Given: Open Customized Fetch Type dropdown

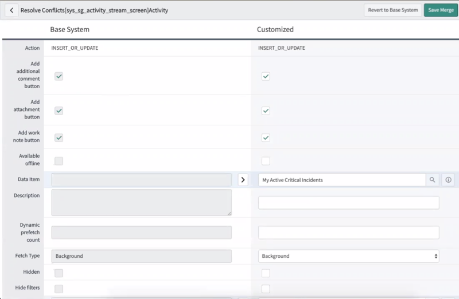Looking at the screenshot, I should [x=349, y=256].
